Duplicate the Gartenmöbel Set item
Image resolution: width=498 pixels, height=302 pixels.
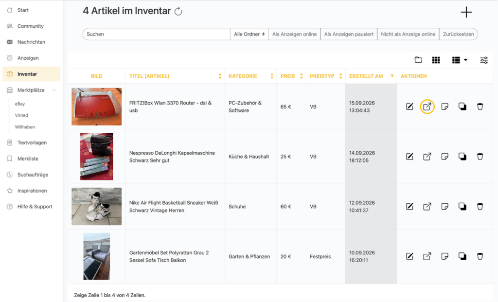point(462,256)
